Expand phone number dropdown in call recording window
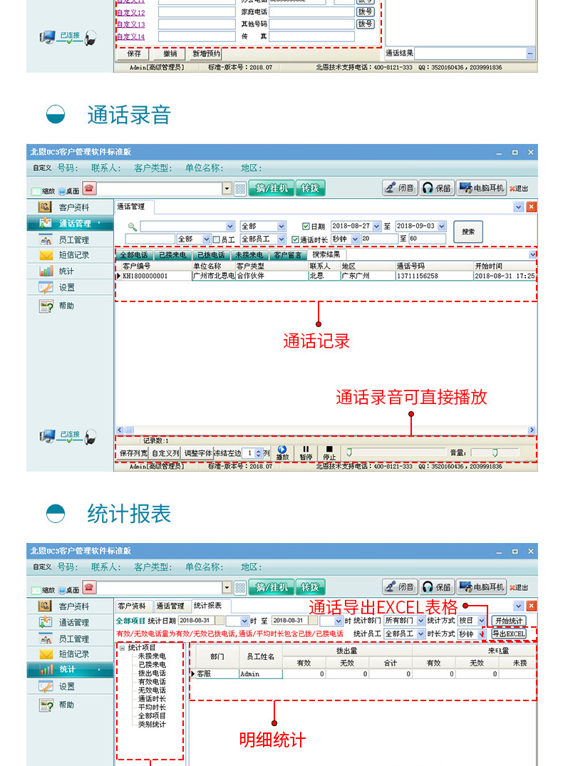Viewport: 563px width, 766px height. tap(227, 189)
